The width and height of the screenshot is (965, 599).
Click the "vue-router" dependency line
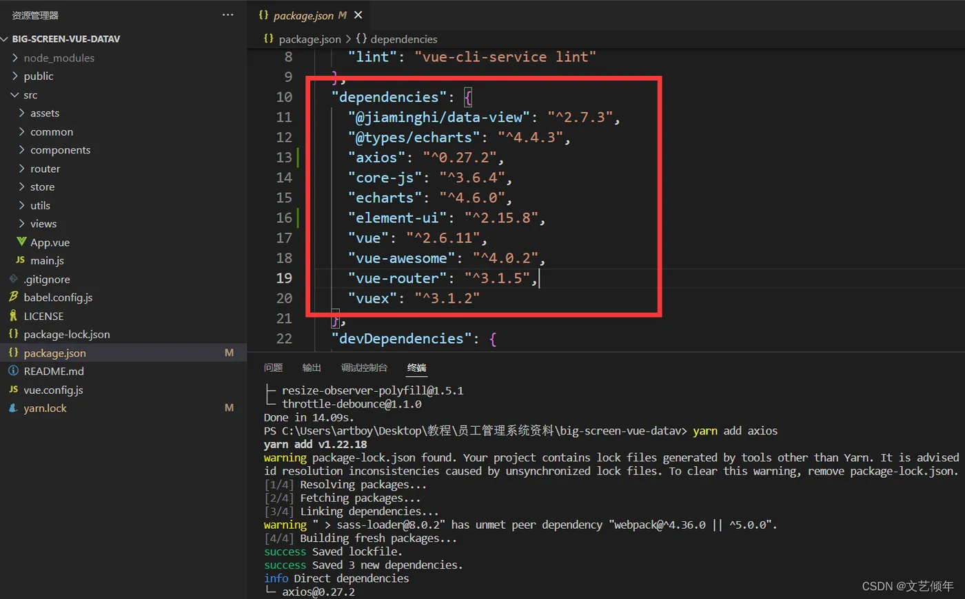coord(443,278)
